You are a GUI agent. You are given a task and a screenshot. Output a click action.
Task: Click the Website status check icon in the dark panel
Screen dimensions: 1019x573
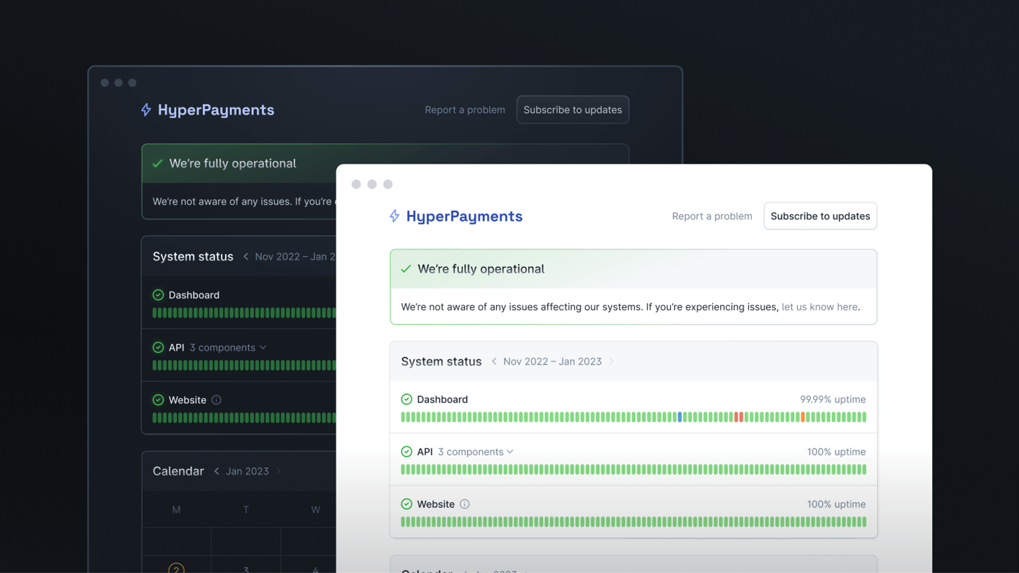pos(158,400)
